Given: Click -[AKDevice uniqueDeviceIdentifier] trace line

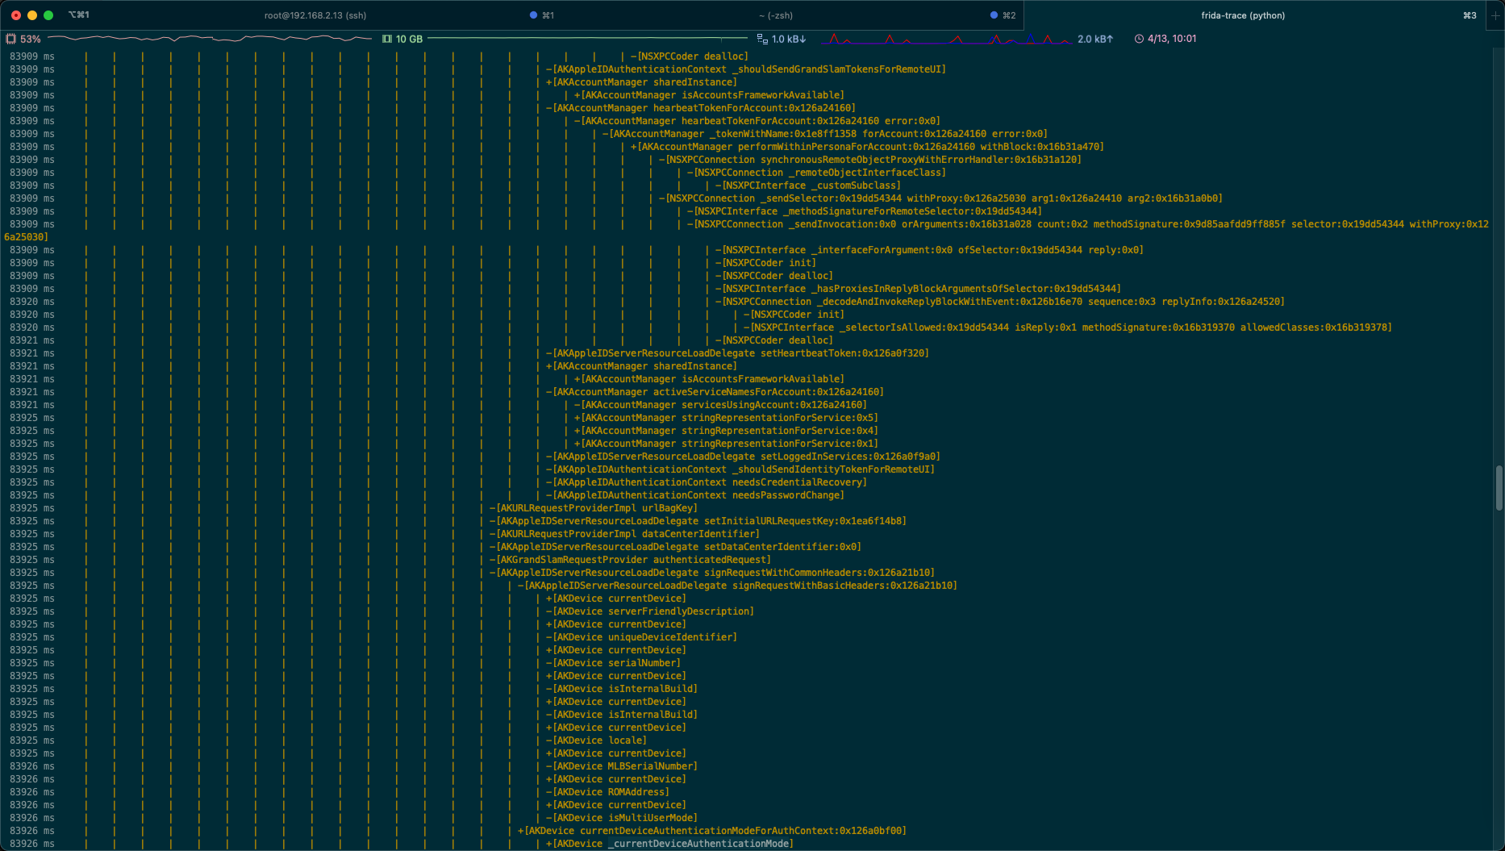Looking at the screenshot, I should [x=641, y=637].
